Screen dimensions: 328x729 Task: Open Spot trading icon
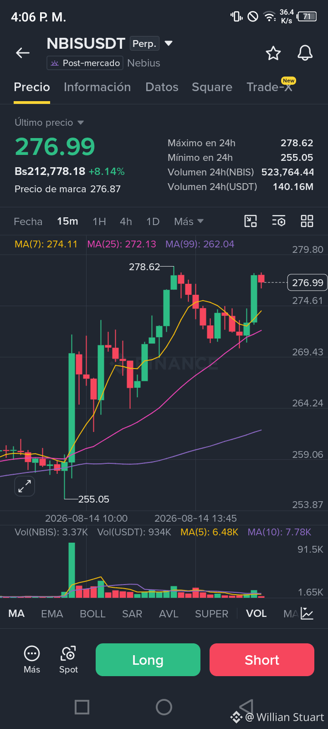click(x=68, y=660)
